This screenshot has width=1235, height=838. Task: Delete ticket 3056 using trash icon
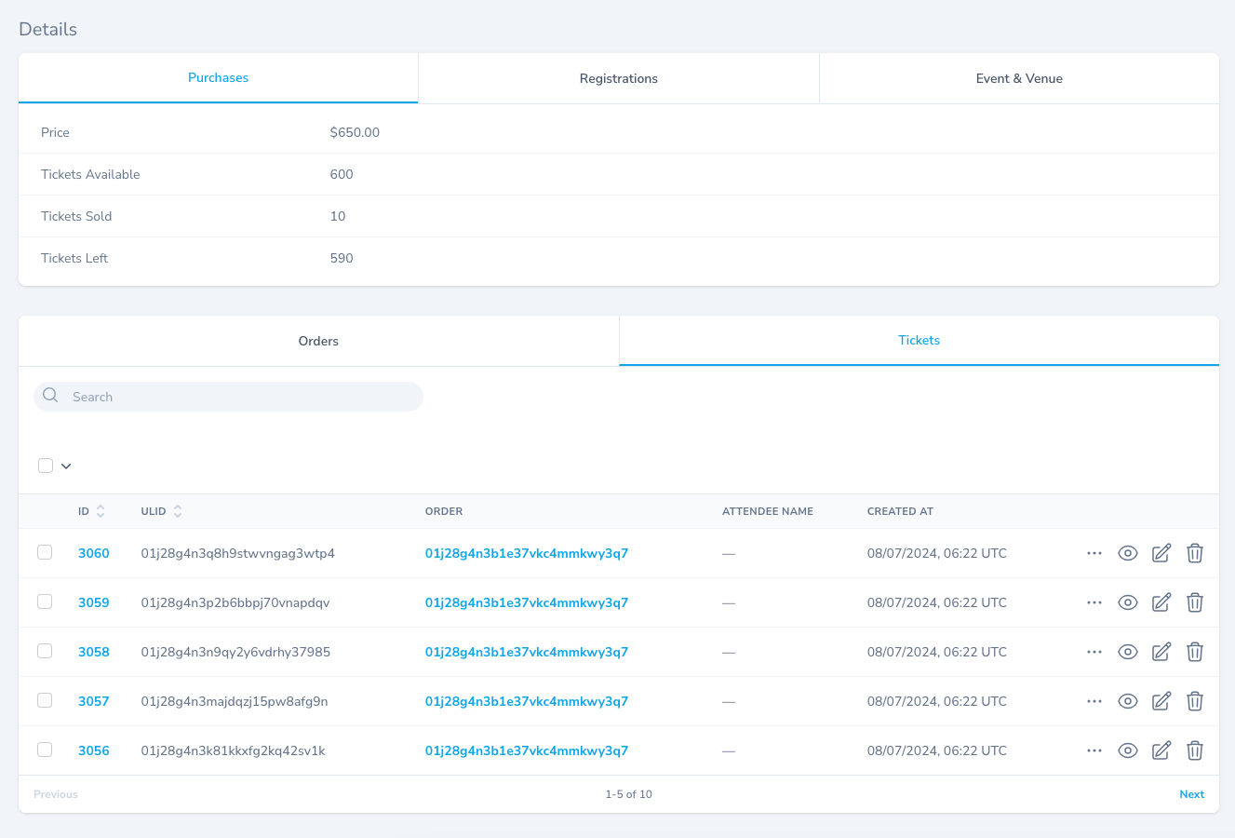point(1195,750)
